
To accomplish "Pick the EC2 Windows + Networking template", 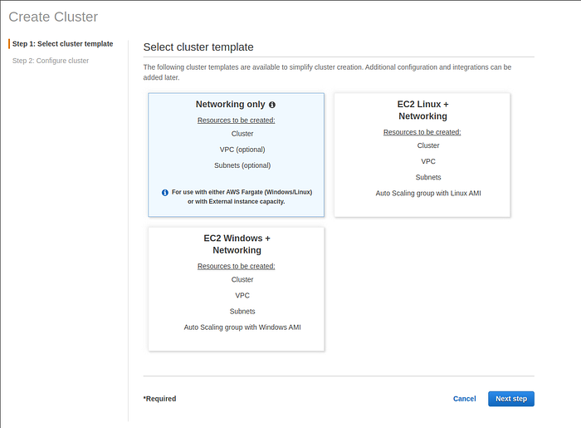I will 236,289.
